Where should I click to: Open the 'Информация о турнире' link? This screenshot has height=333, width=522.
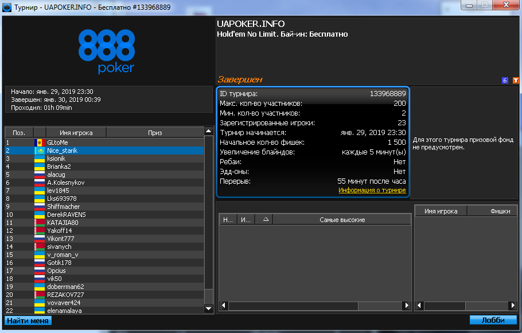(372, 190)
